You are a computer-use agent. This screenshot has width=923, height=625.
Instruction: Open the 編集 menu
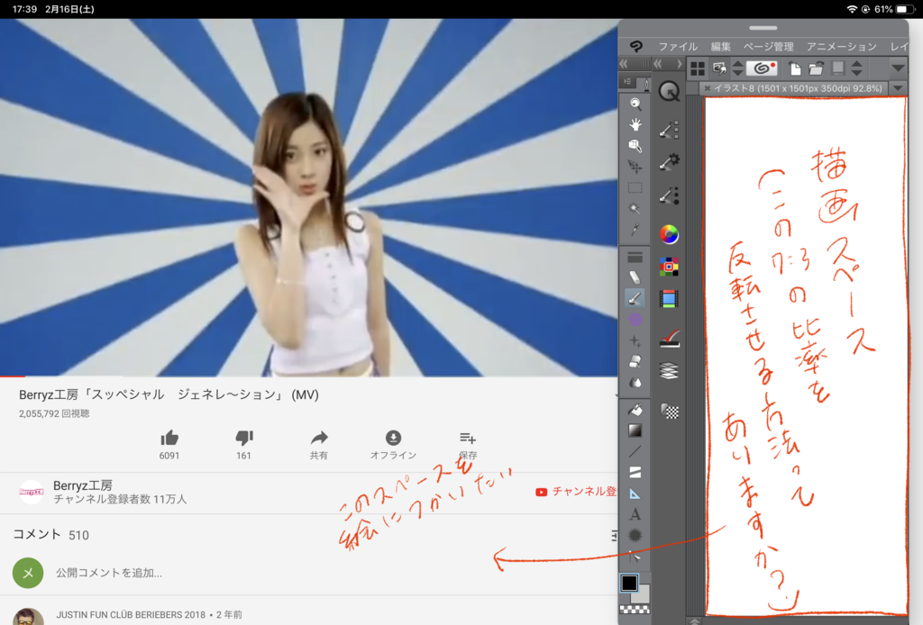click(x=720, y=47)
